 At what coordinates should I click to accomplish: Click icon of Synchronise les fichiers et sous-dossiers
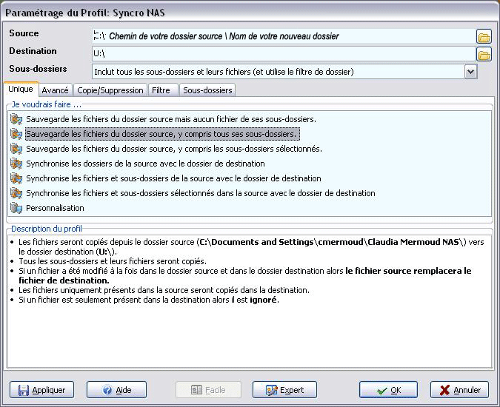click(x=17, y=178)
